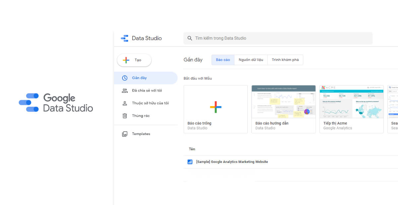This screenshot has width=398, height=205.
Task: Open Templates in the sidebar
Action: click(146, 134)
